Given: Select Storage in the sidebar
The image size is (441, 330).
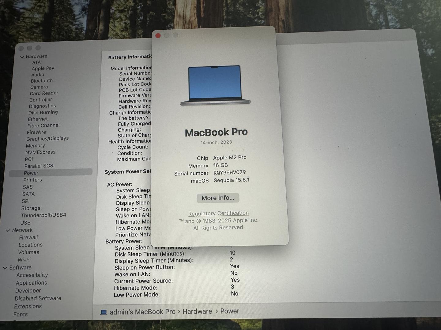Looking at the screenshot, I should click(x=31, y=208).
